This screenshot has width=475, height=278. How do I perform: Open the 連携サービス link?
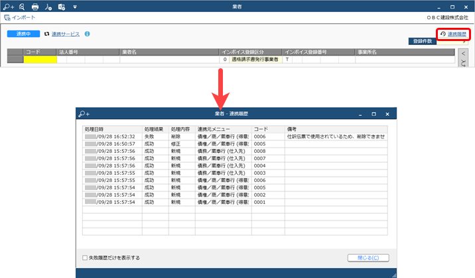66,34
